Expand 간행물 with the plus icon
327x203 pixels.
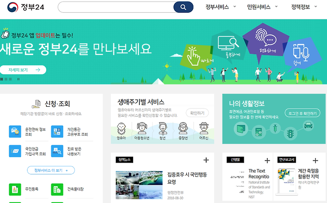click(x=267, y=160)
